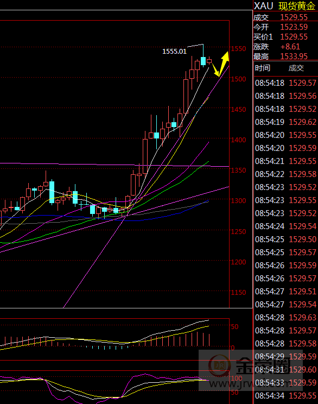
Task: Select the 08:54:18 tick priced 1529.52
Action: point(285,109)
